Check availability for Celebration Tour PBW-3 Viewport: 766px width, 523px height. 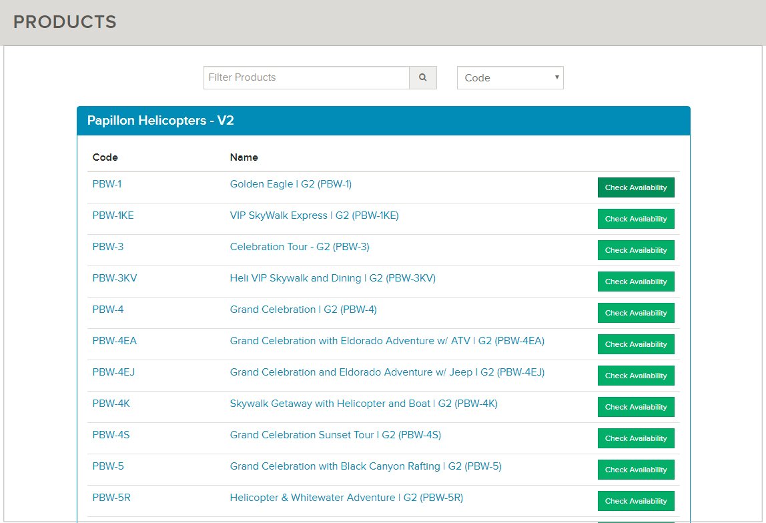click(635, 250)
